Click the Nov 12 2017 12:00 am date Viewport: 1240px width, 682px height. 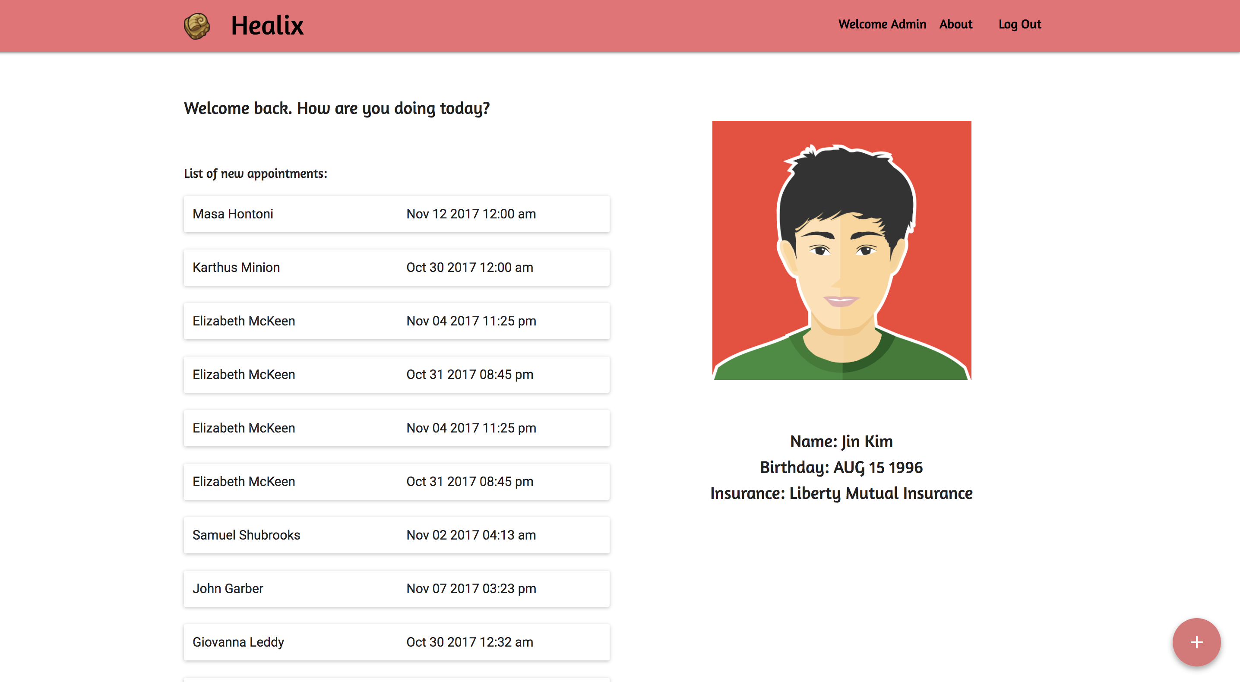pos(471,214)
